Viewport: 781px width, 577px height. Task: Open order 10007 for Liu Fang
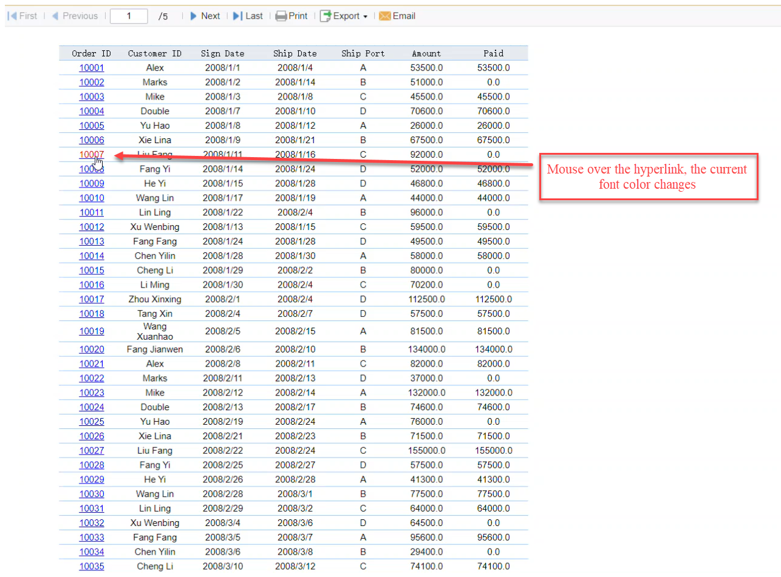tap(92, 155)
